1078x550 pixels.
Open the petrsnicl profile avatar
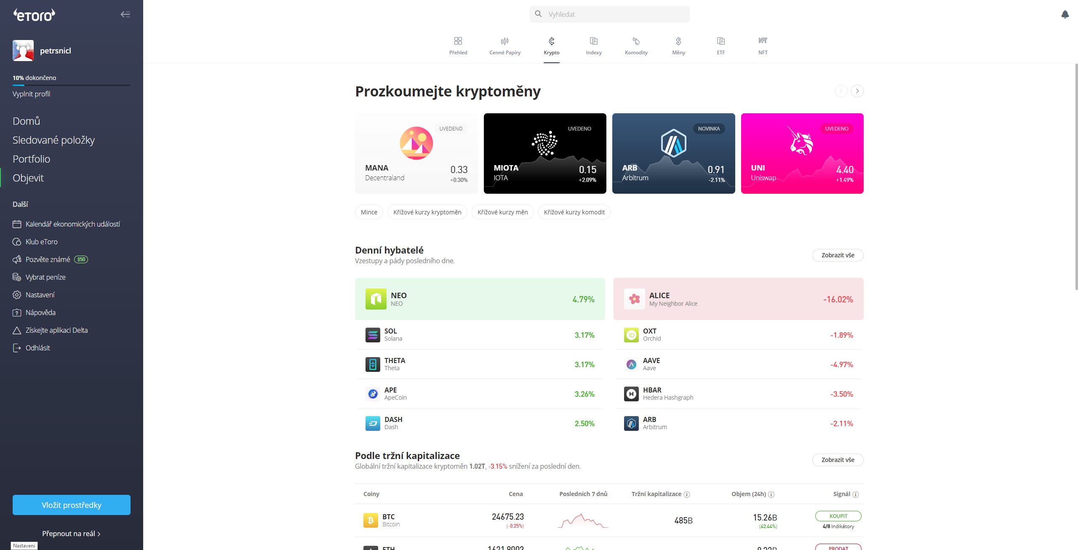tap(23, 51)
